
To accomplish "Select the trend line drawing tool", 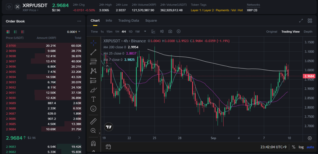I will (x=93, y=52).
